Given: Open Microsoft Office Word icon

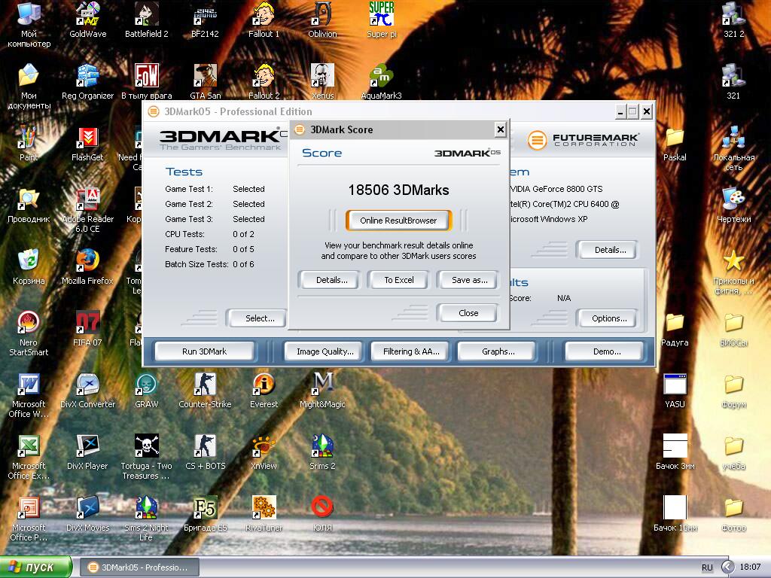Looking at the screenshot, I should pos(29,396).
